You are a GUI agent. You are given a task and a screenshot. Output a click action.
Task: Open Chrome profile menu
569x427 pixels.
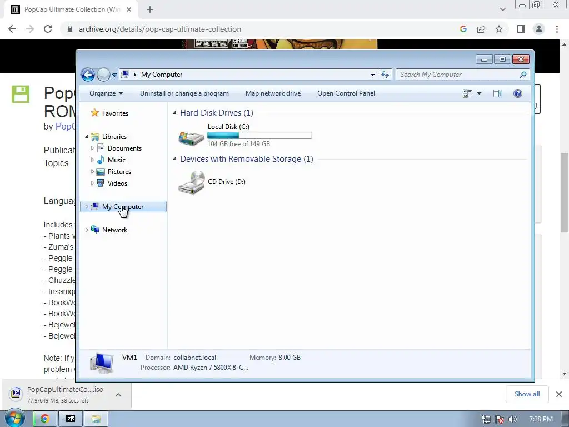pos(539,29)
